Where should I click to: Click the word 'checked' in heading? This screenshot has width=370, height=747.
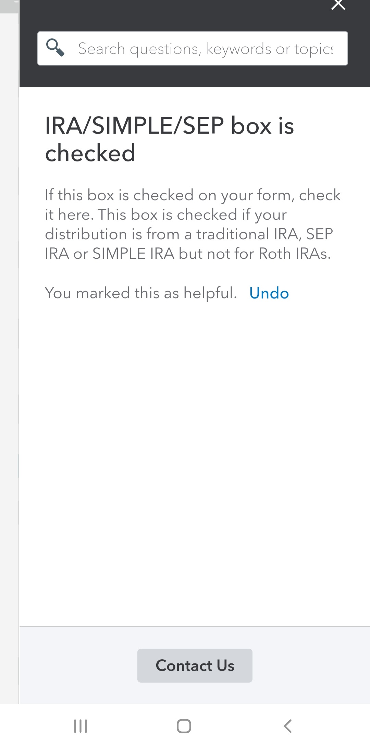click(90, 153)
